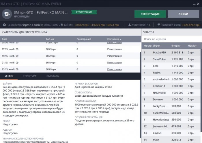
Task: Open Регистрация link for 19:15 satellite
Action: 114,56
